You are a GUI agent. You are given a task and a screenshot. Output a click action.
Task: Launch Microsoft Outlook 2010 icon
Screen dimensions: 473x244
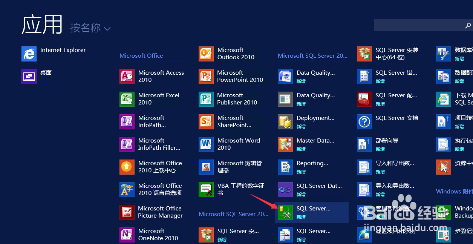point(206,54)
